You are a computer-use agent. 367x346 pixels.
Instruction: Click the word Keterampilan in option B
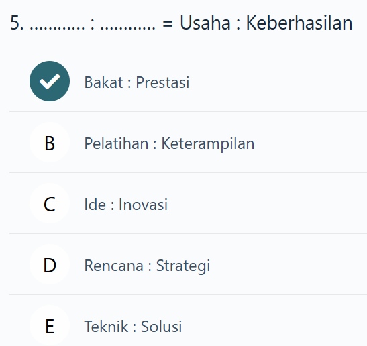pyautogui.click(x=208, y=143)
